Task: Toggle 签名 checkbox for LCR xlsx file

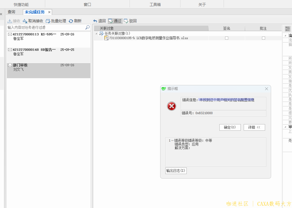Action: [227, 38]
